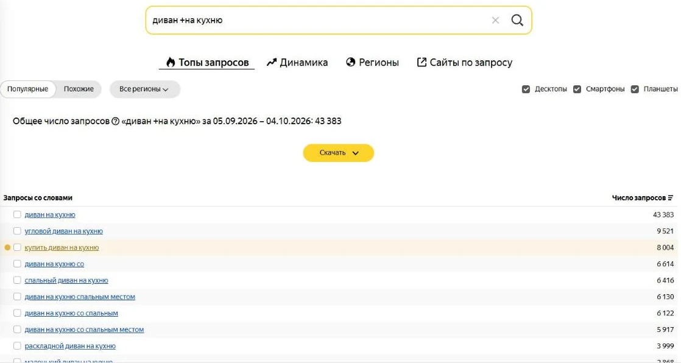Screen dimensions: 681x363
Task: Open the раскладной диван на кухню link
Action: 71,347
